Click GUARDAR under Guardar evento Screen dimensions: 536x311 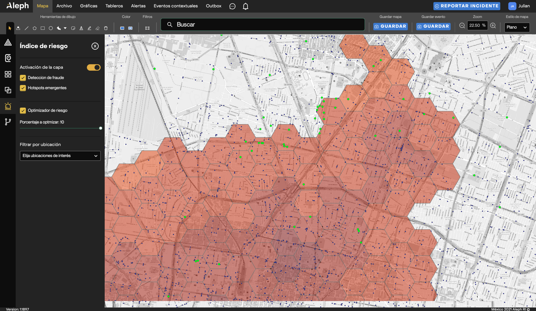tap(433, 26)
